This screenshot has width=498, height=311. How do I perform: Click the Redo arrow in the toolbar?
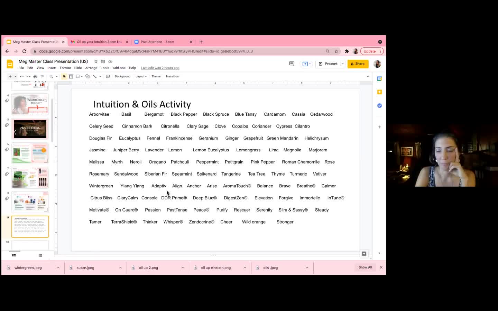(x=28, y=76)
